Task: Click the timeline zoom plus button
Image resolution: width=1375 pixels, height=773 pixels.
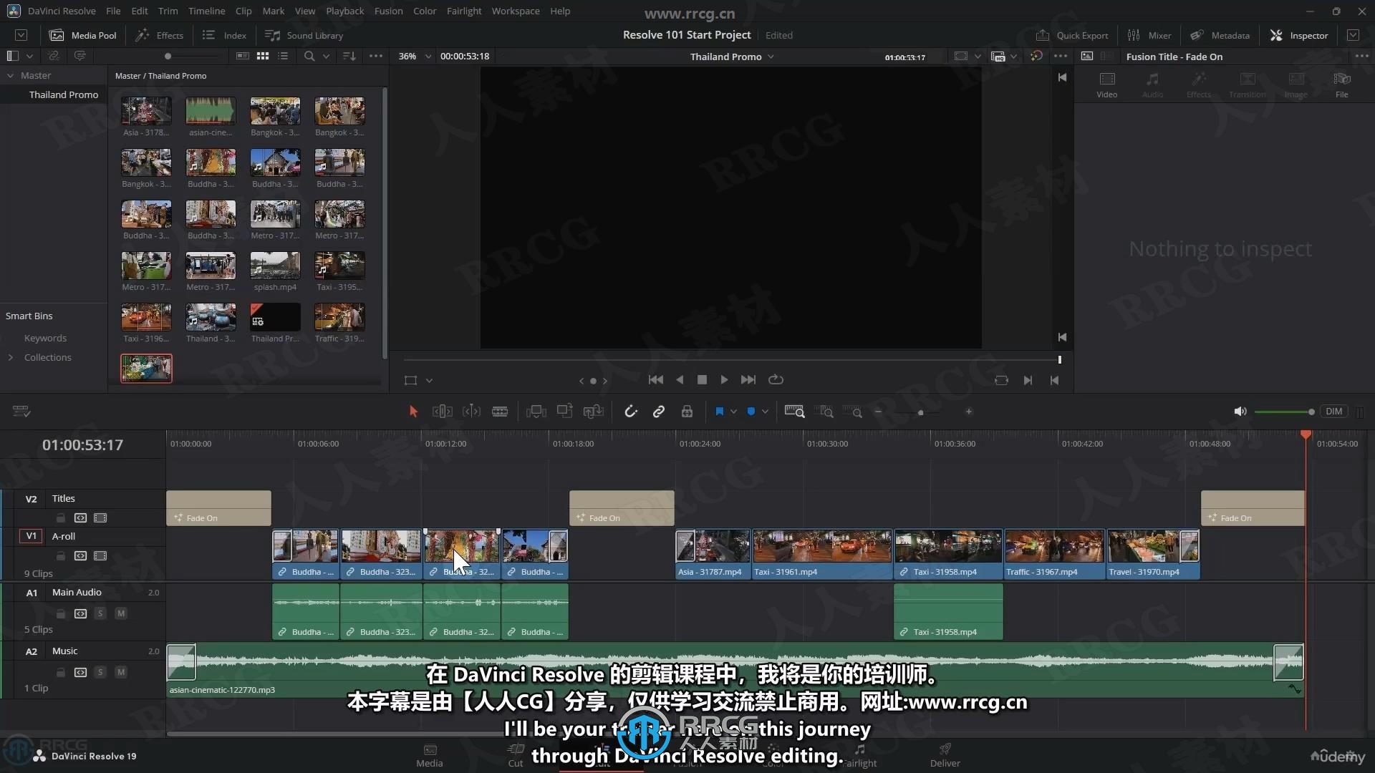Action: click(x=969, y=412)
